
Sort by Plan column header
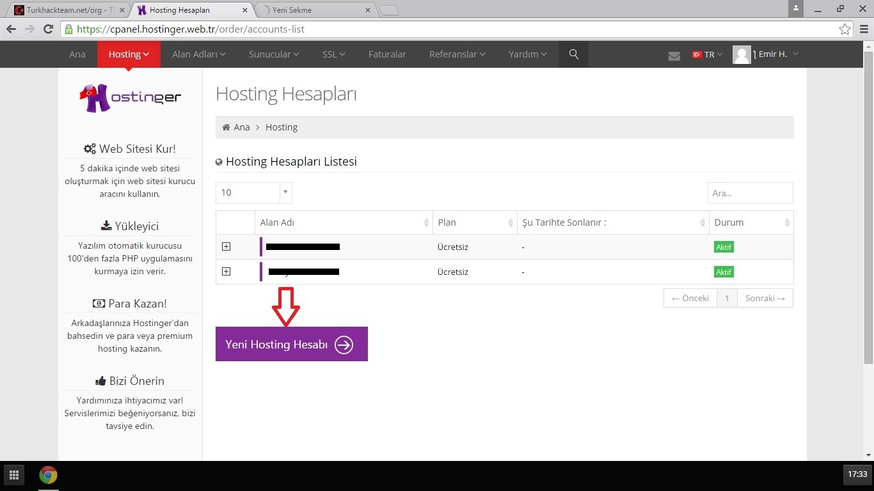pyautogui.click(x=475, y=222)
